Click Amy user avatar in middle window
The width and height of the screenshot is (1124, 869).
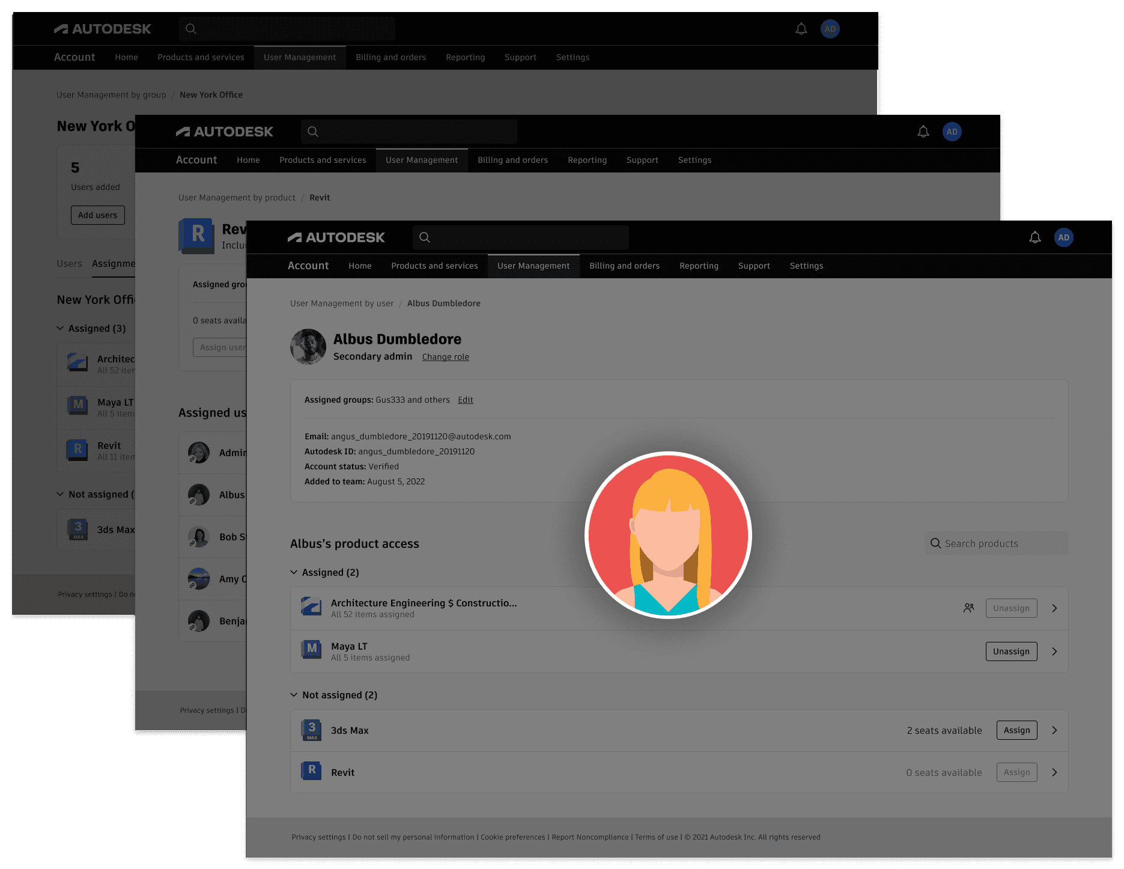[x=199, y=579]
